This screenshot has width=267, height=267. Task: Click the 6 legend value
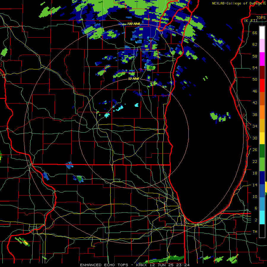[x=256, y=208]
